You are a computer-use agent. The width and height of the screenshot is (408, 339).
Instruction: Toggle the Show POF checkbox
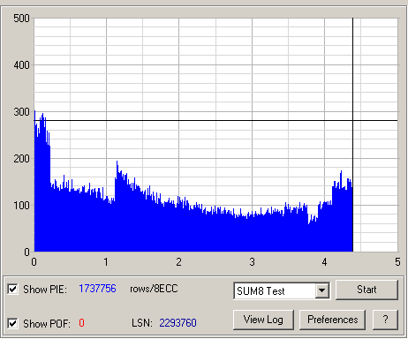[12, 323]
